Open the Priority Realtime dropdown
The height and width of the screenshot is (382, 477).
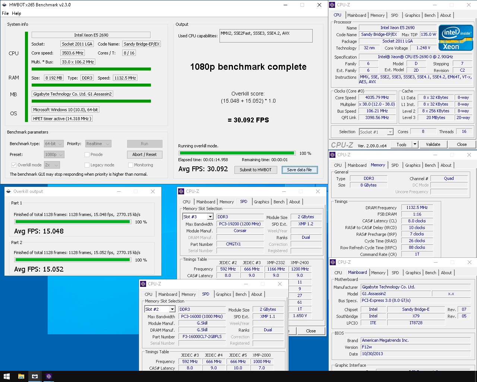click(x=98, y=144)
